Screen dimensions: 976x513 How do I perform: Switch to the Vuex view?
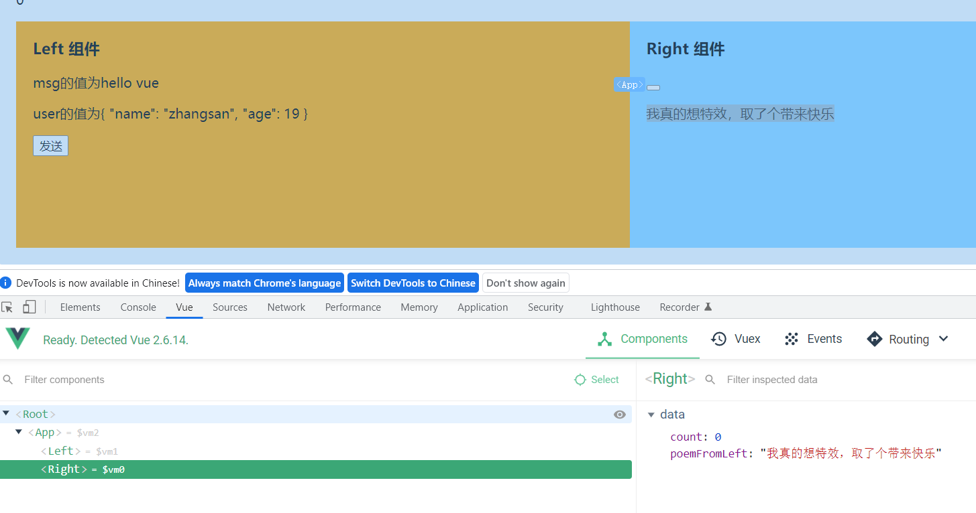pos(736,339)
